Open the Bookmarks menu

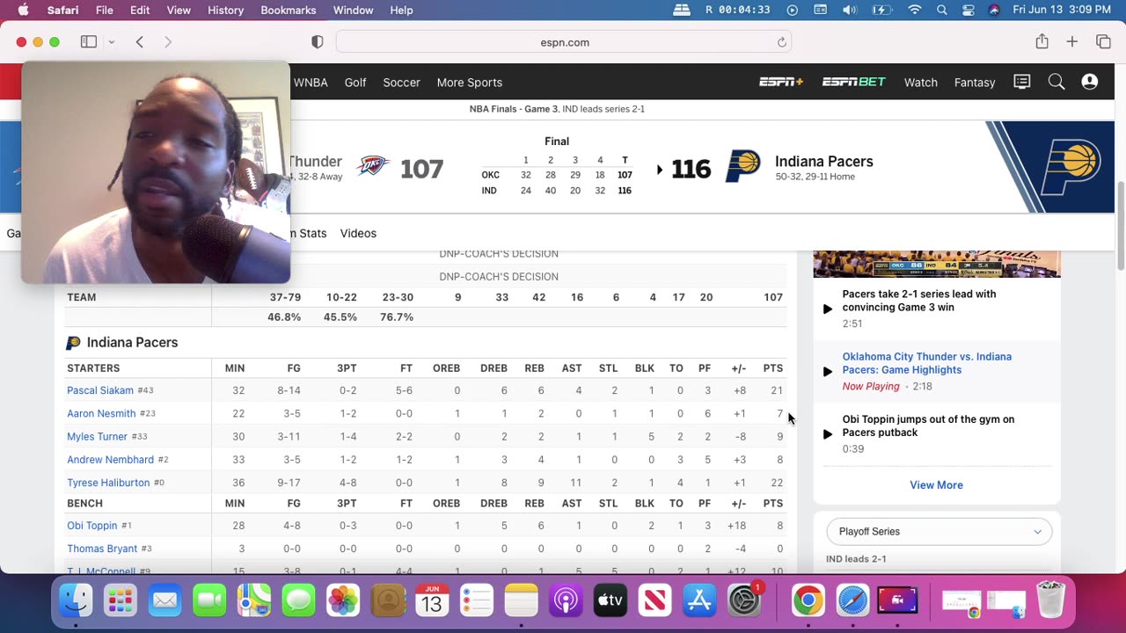289,10
